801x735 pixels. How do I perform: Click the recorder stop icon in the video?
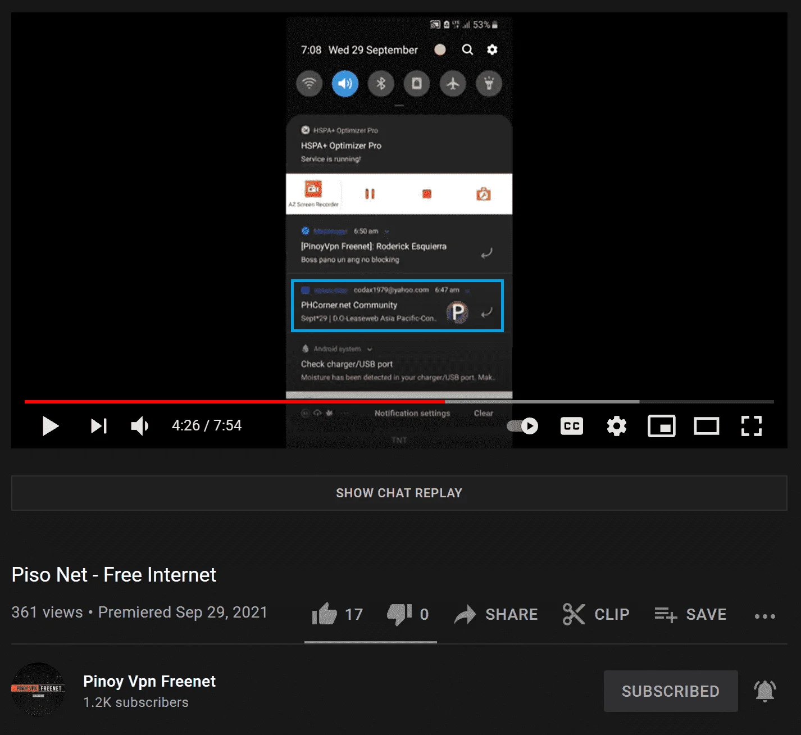(427, 194)
